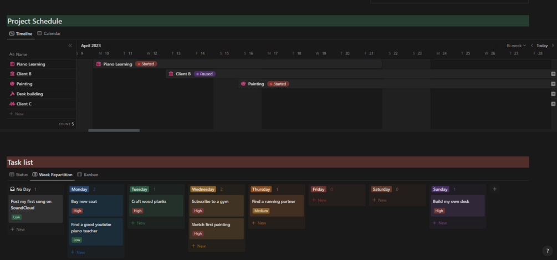Add new card under Friday

pos(319,200)
